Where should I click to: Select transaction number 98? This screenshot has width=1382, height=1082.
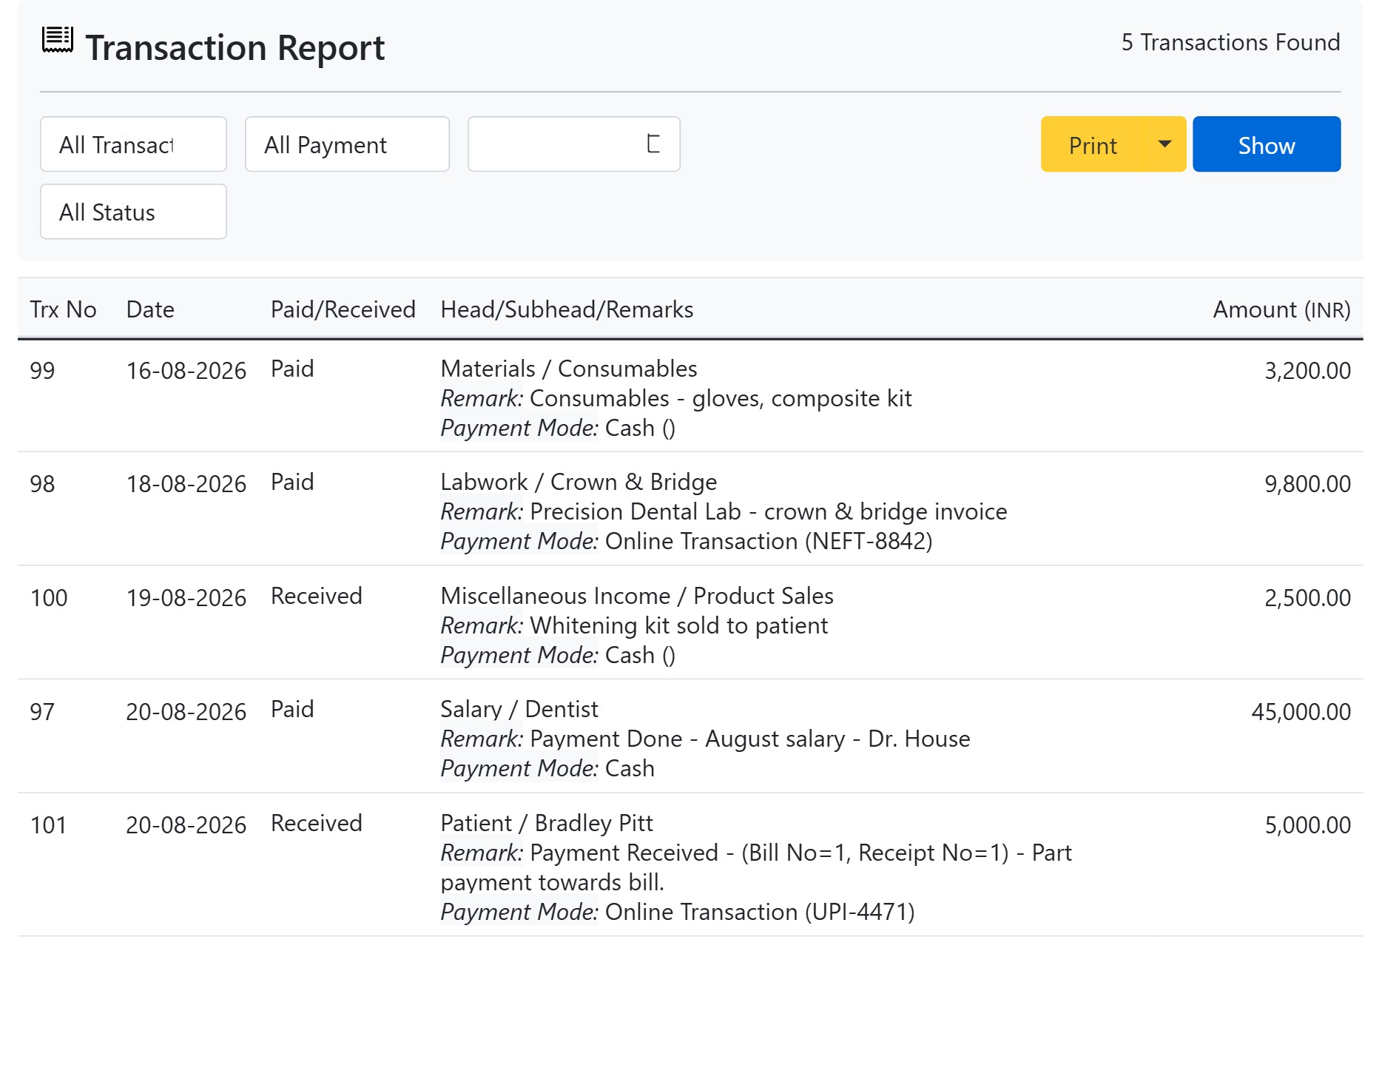(x=42, y=484)
